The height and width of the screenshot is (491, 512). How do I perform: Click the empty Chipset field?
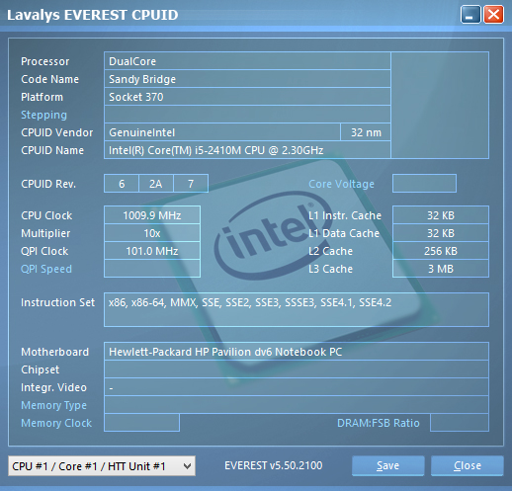tap(297, 369)
